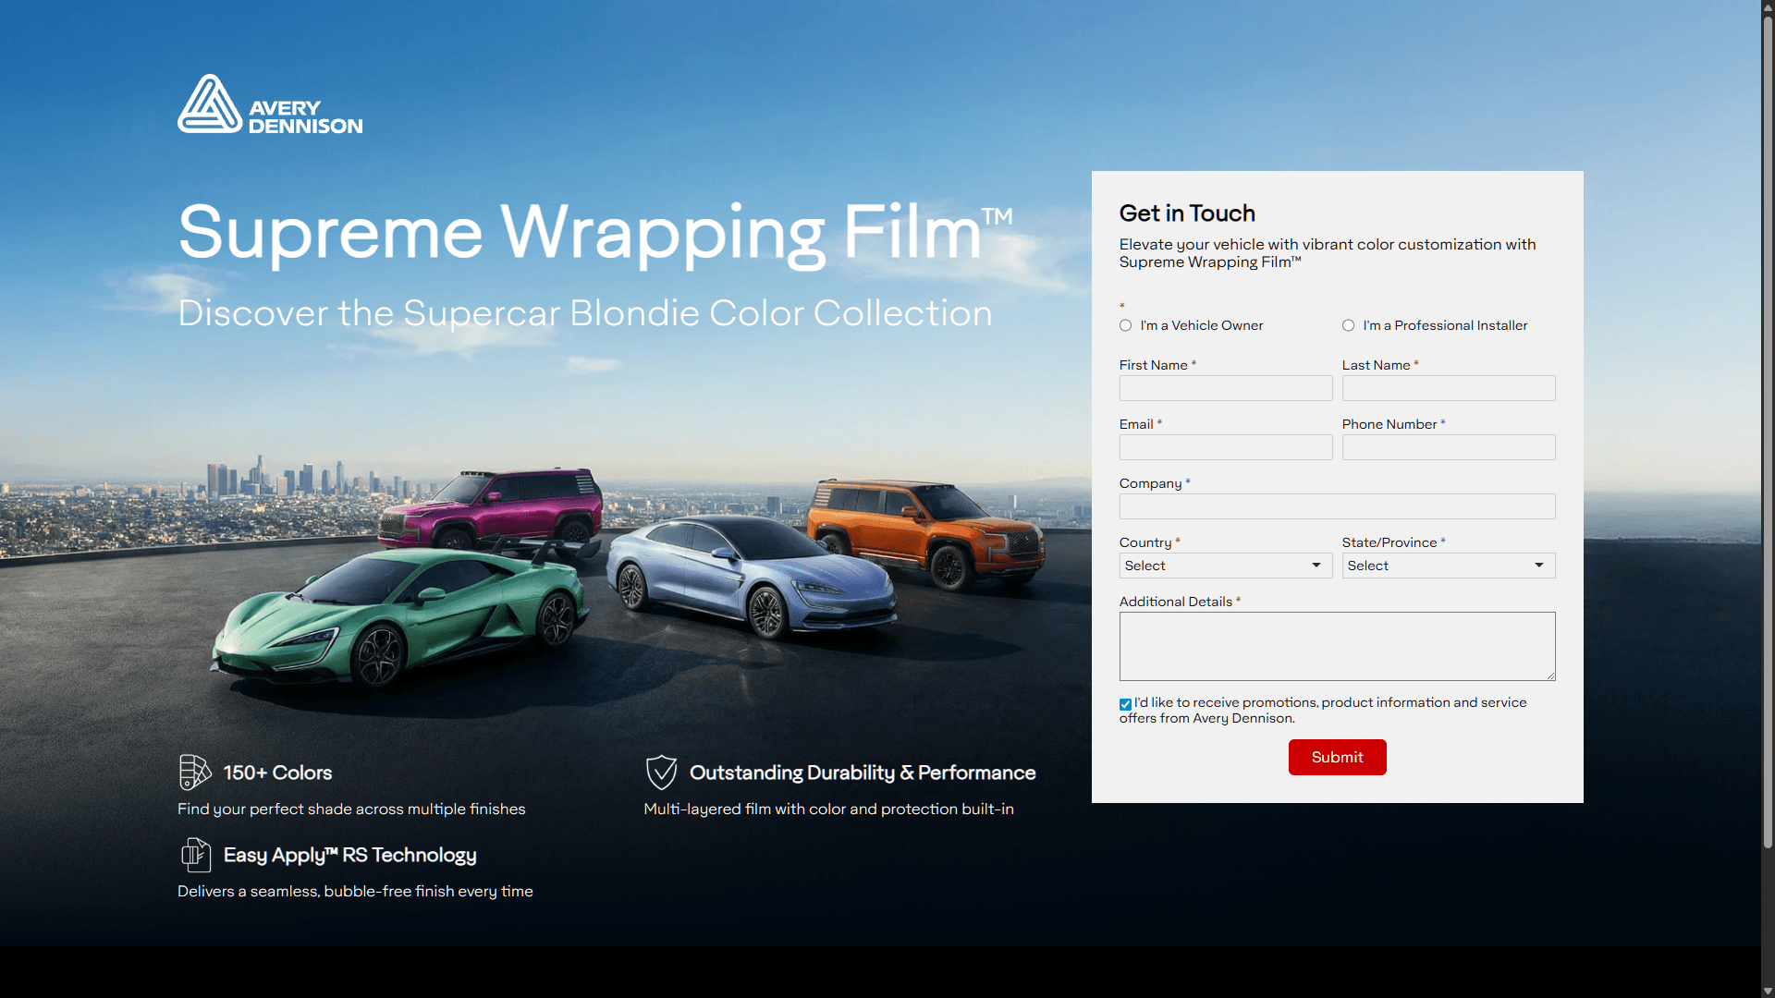Image resolution: width=1775 pixels, height=998 pixels.
Task: Click the Last Name input field
Action: pos(1449,388)
